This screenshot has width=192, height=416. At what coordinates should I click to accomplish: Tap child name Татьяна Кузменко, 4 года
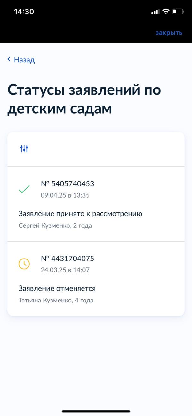pyautogui.click(x=56, y=301)
